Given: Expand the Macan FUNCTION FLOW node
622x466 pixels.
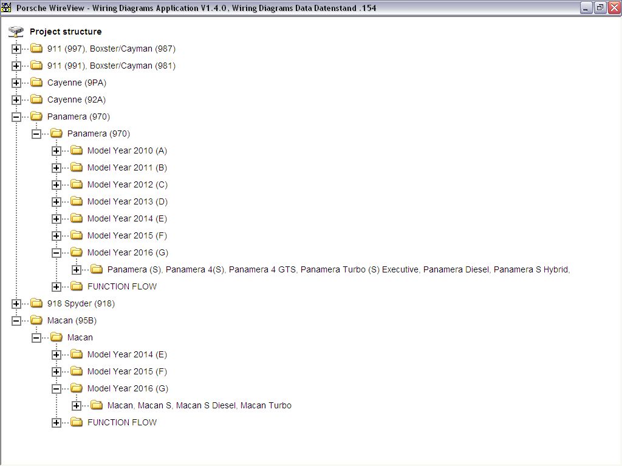Looking at the screenshot, I should (56, 423).
